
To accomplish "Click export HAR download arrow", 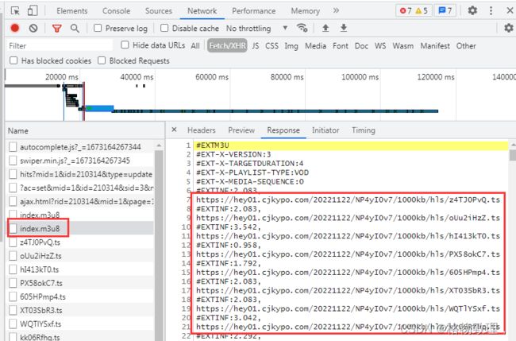I will pos(344,28).
